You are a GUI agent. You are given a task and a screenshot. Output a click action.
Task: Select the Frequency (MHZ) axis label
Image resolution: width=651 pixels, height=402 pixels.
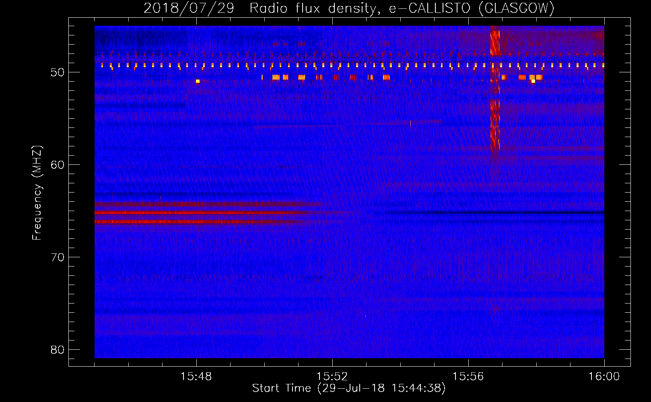click(37, 193)
